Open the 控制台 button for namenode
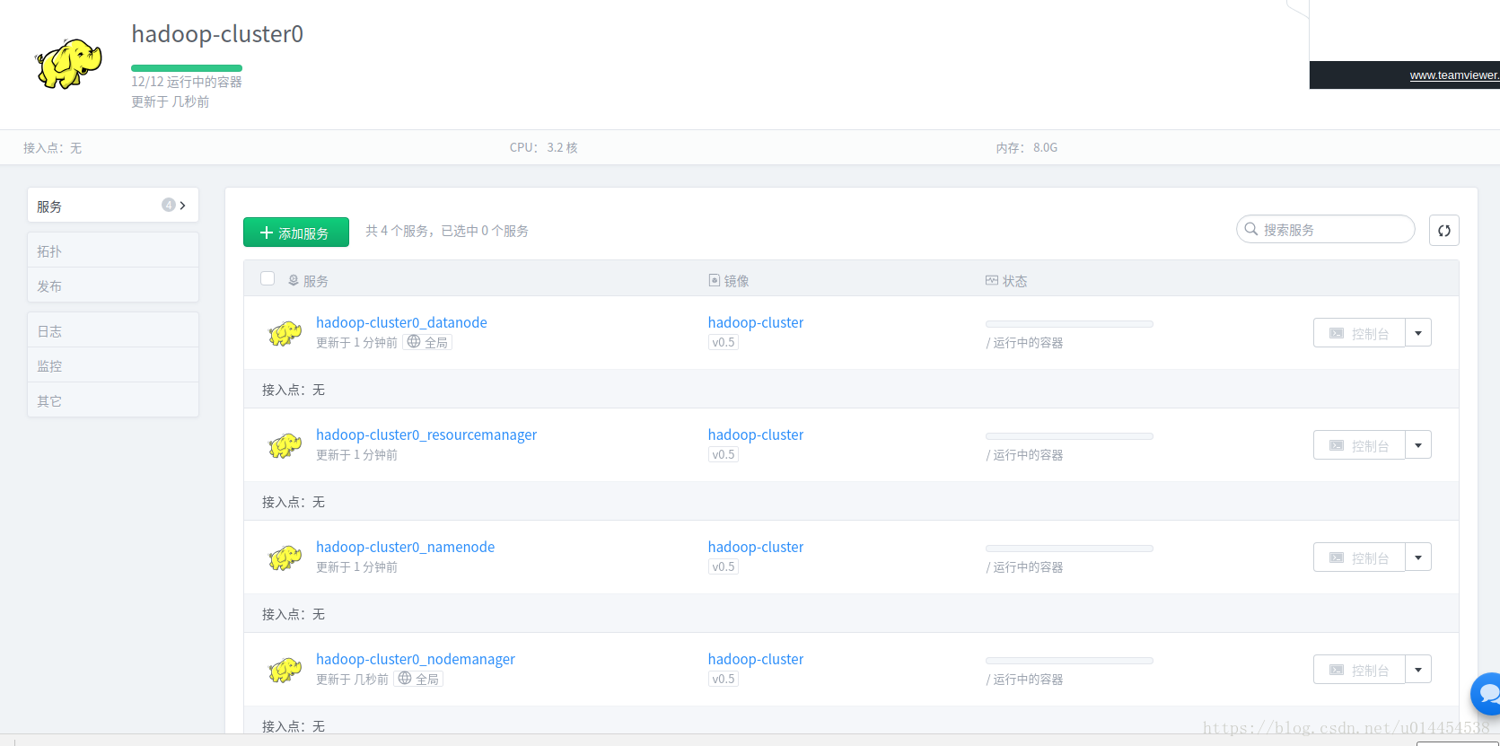 [x=1359, y=557]
